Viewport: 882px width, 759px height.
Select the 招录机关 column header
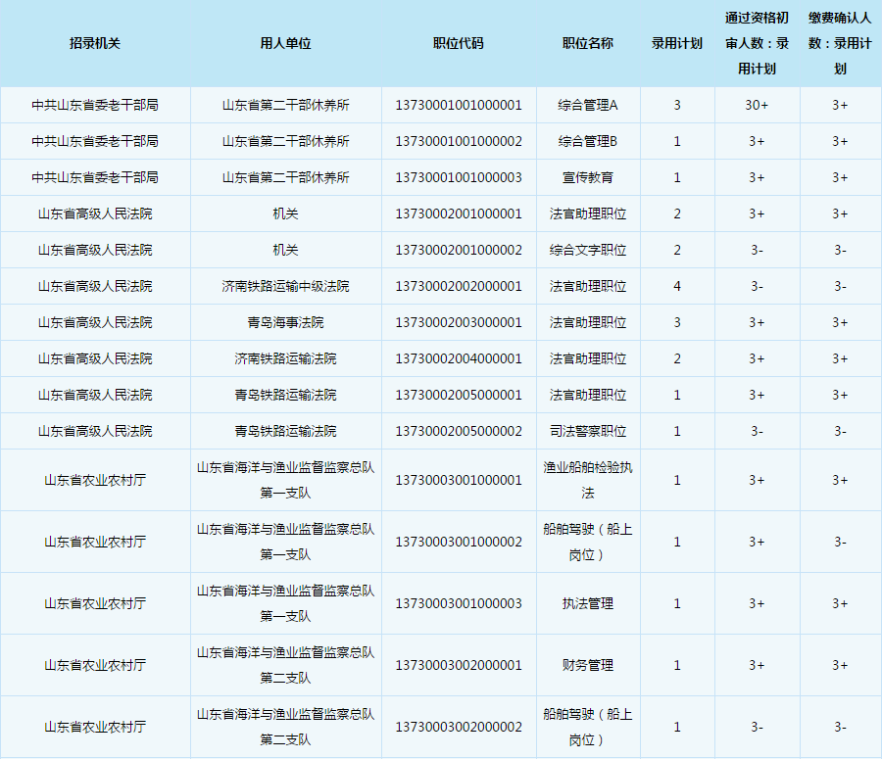click(x=94, y=43)
